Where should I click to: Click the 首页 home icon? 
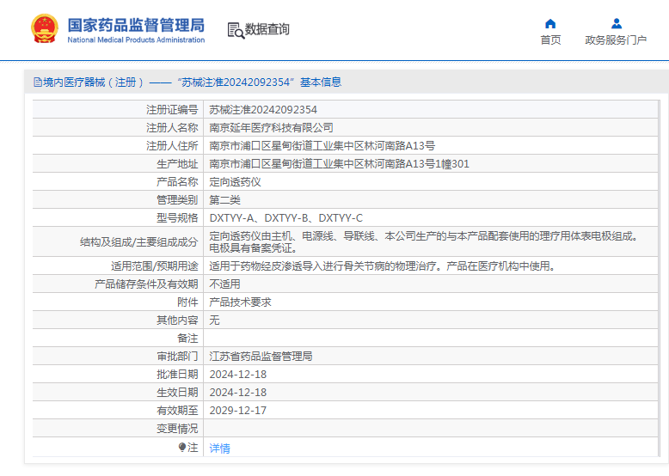tap(550, 23)
